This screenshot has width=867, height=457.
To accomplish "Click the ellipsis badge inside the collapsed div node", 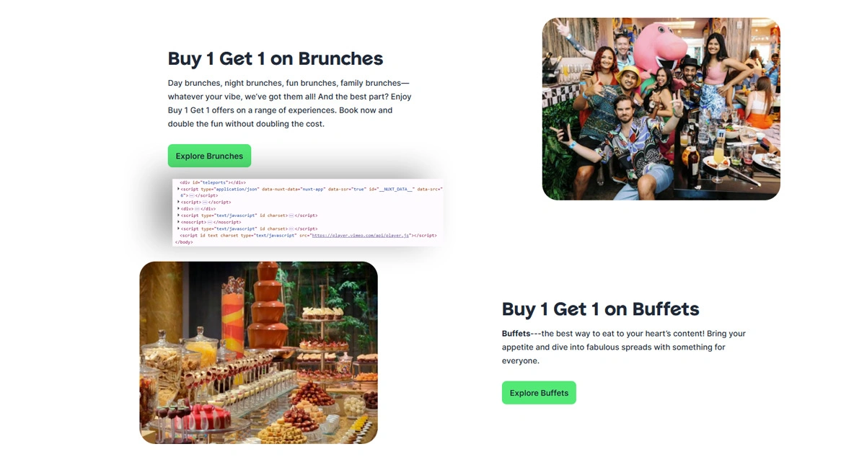I will (197, 209).
